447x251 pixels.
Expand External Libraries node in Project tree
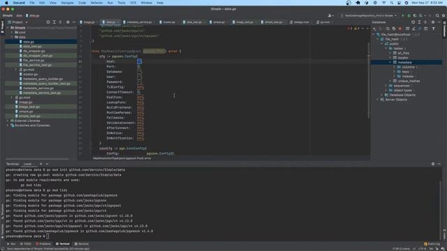8,121
